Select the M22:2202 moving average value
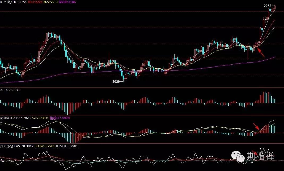Screen dimensions: 284x171 (51, 2)
